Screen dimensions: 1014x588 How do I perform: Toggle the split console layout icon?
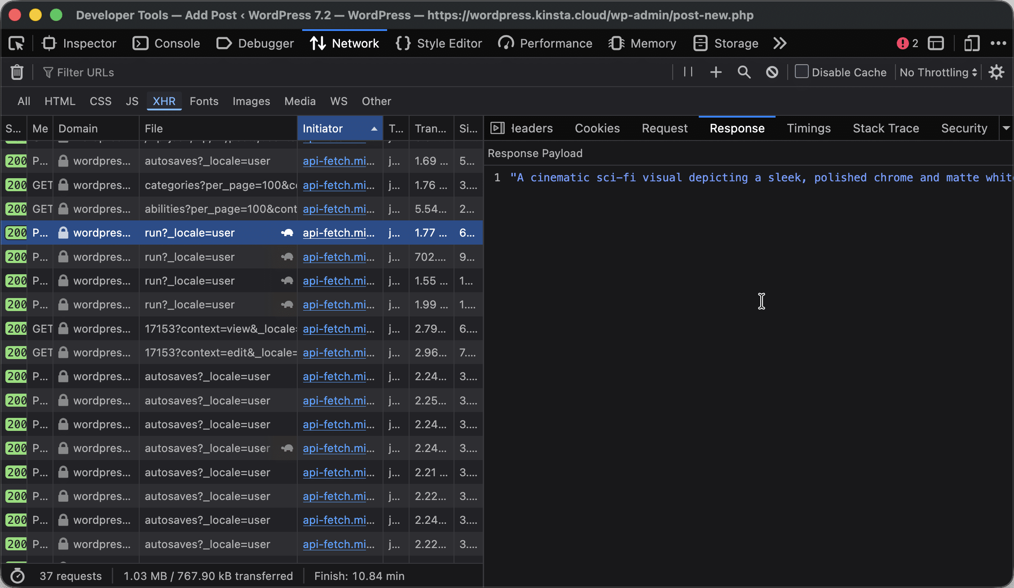(936, 44)
